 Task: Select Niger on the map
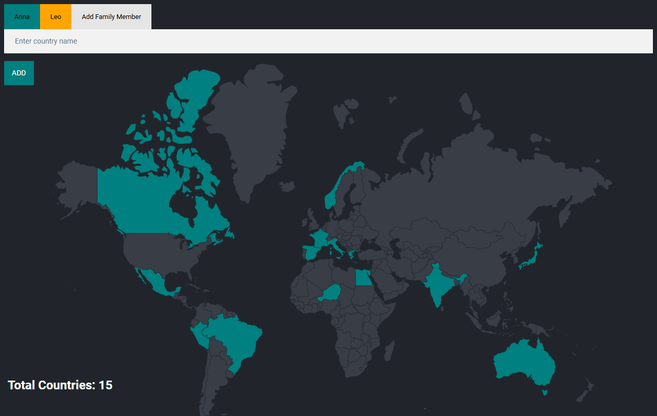coord(331,294)
